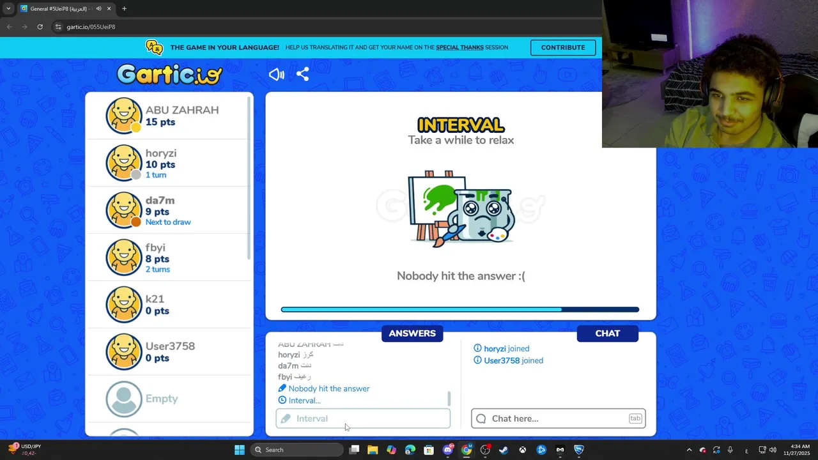Open Microsoft Store from taskbar
Image resolution: width=818 pixels, height=460 pixels.
pyautogui.click(x=429, y=450)
